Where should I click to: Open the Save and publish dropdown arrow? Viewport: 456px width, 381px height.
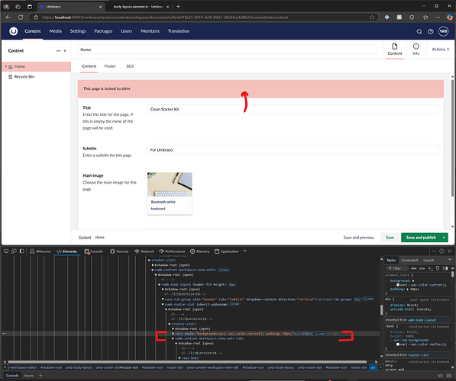tap(444, 238)
